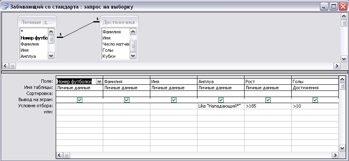Toggle display checkbox under Голы column
Screen dimensions: 349x161
[315, 100]
